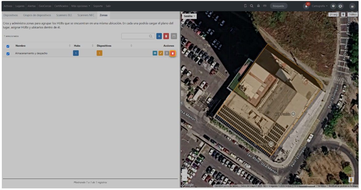
Task: Switch to the Scanners BLE tab
Action: (x=64, y=15)
